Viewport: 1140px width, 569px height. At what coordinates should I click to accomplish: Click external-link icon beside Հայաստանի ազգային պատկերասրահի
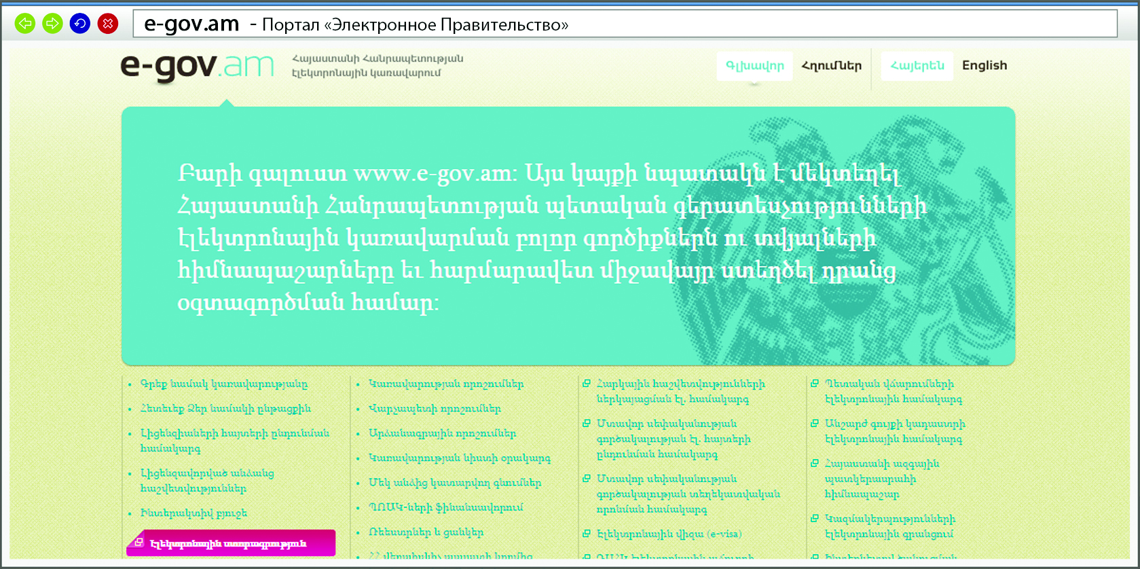(x=815, y=464)
